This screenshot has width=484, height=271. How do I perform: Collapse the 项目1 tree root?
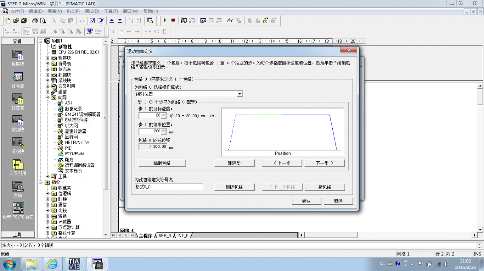tap(41, 41)
